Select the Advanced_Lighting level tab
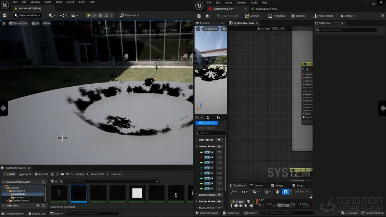The width and height of the screenshot is (386, 217). (x=30, y=8)
